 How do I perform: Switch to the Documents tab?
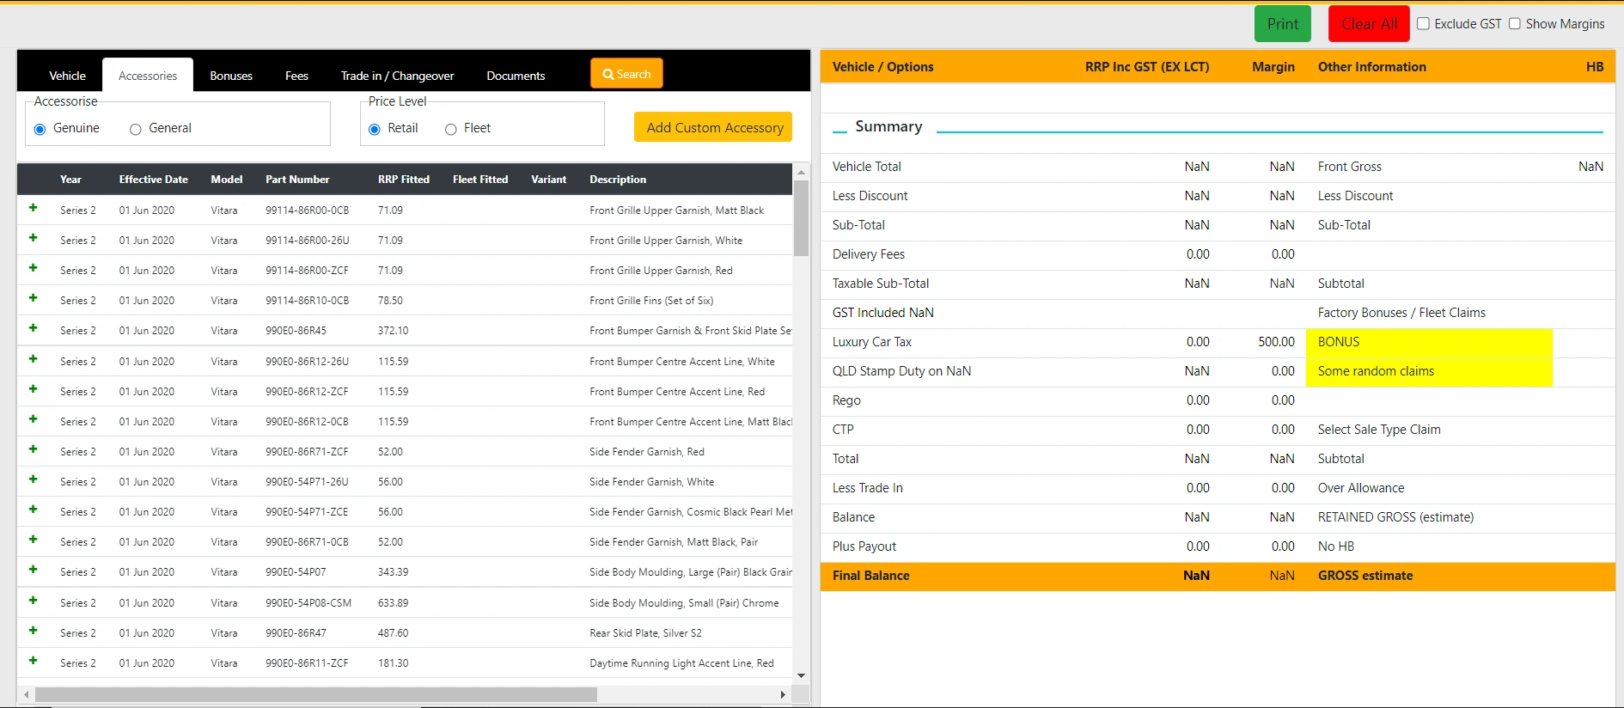(x=516, y=76)
